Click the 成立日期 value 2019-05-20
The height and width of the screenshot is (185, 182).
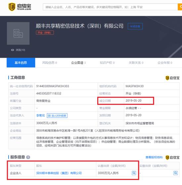click(x=133, y=101)
